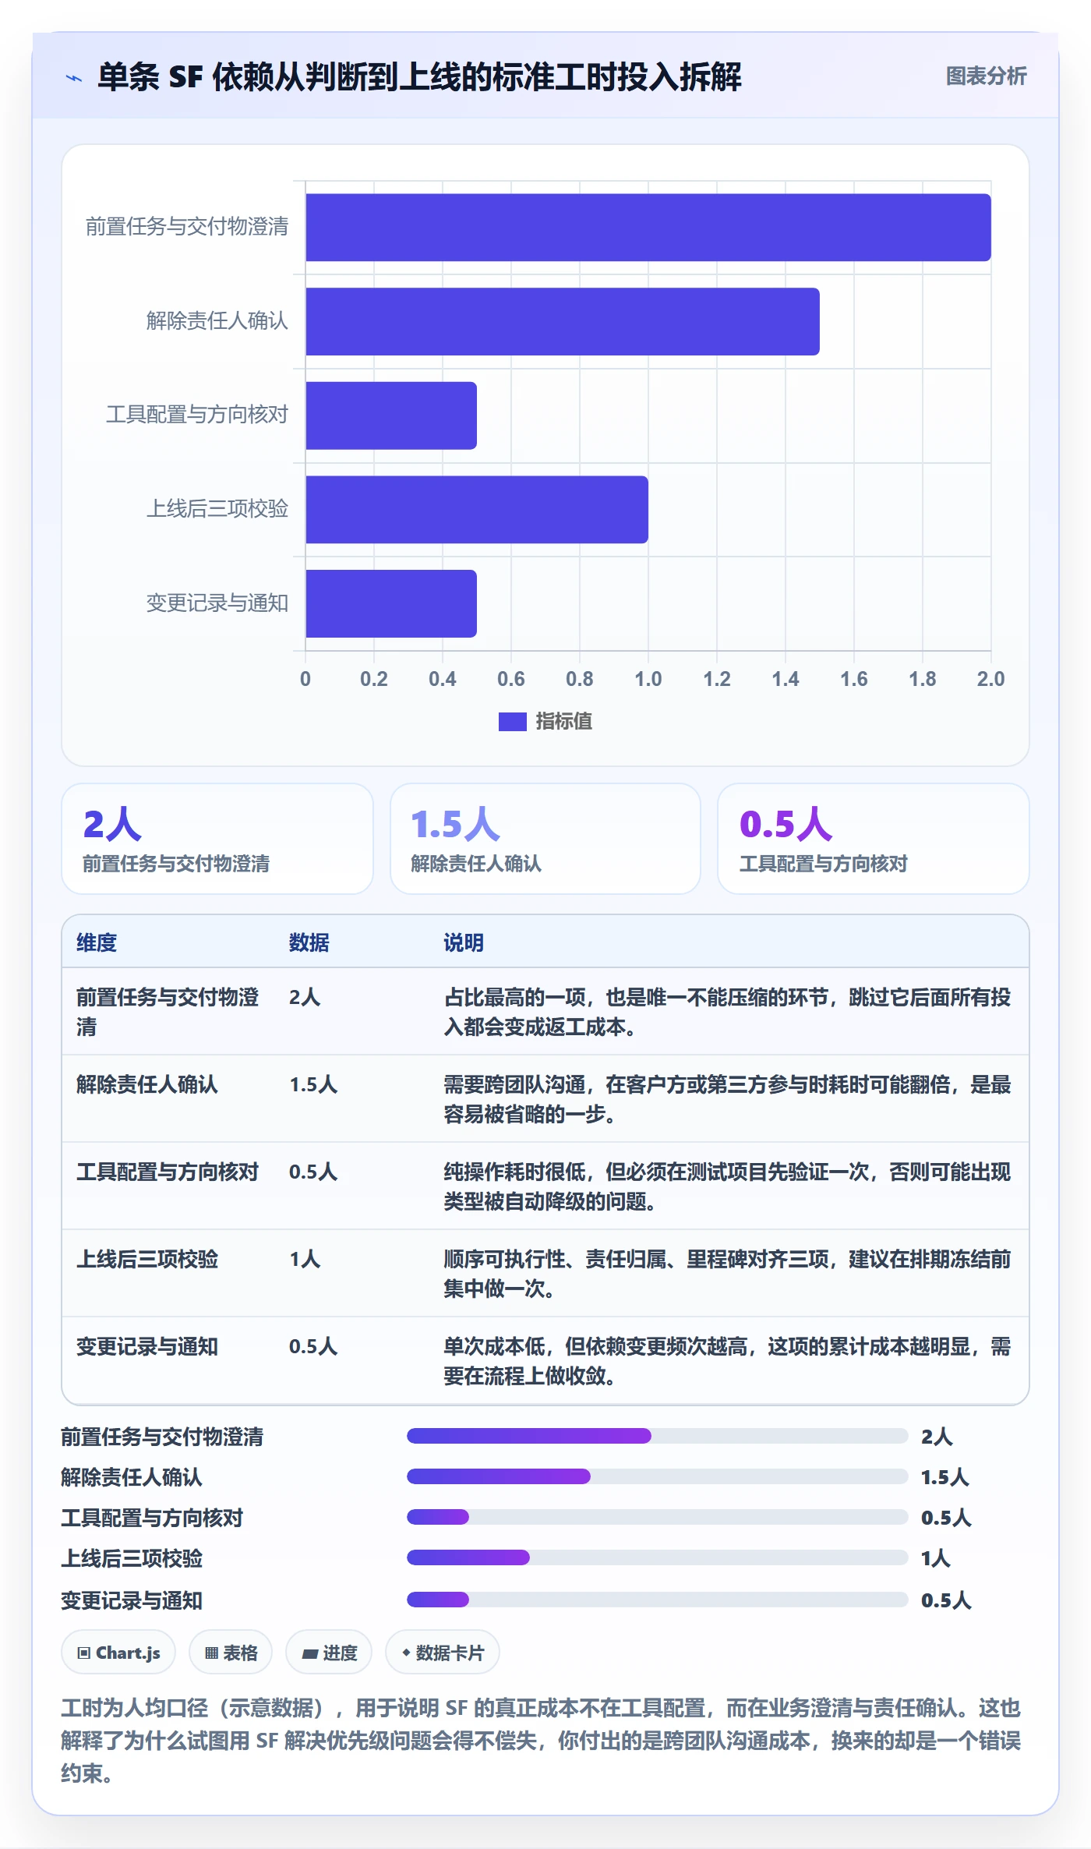
Task: Click description starting 需要跨团队沟通
Action: (x=727, y=1099)
